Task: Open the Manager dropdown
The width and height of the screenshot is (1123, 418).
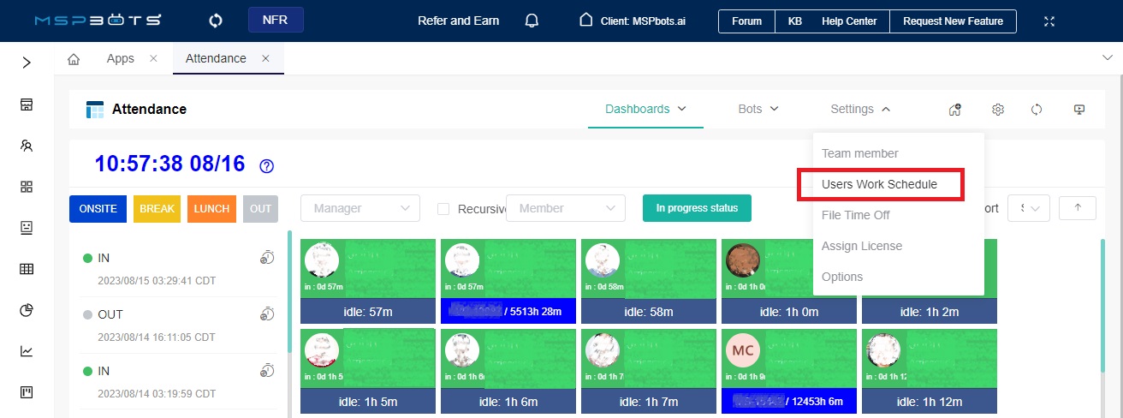Action: pos(359,208)
